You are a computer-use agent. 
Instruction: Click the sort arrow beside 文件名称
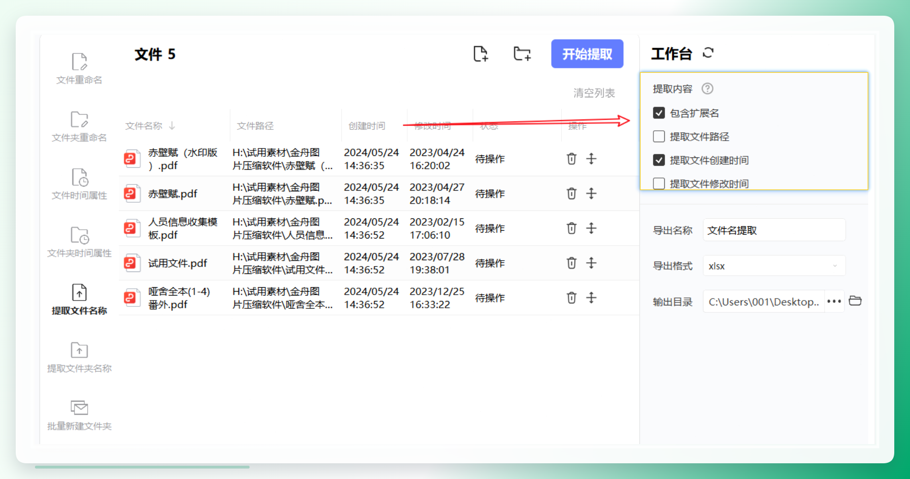point(172,126)
